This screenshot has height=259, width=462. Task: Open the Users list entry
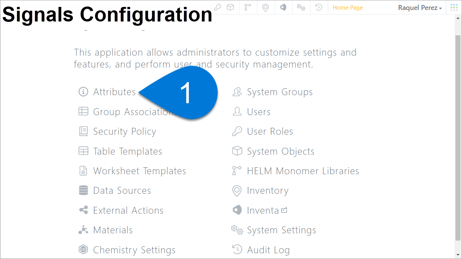(259, 112)
